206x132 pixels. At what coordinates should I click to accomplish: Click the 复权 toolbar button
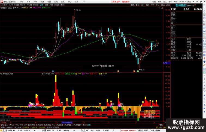(x=133, y=5)
